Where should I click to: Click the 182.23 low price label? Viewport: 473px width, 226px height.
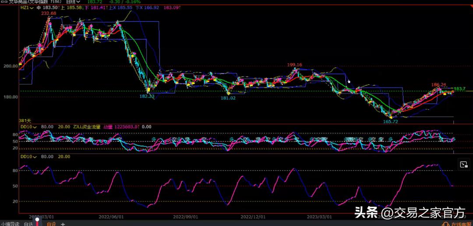(147, 96)
